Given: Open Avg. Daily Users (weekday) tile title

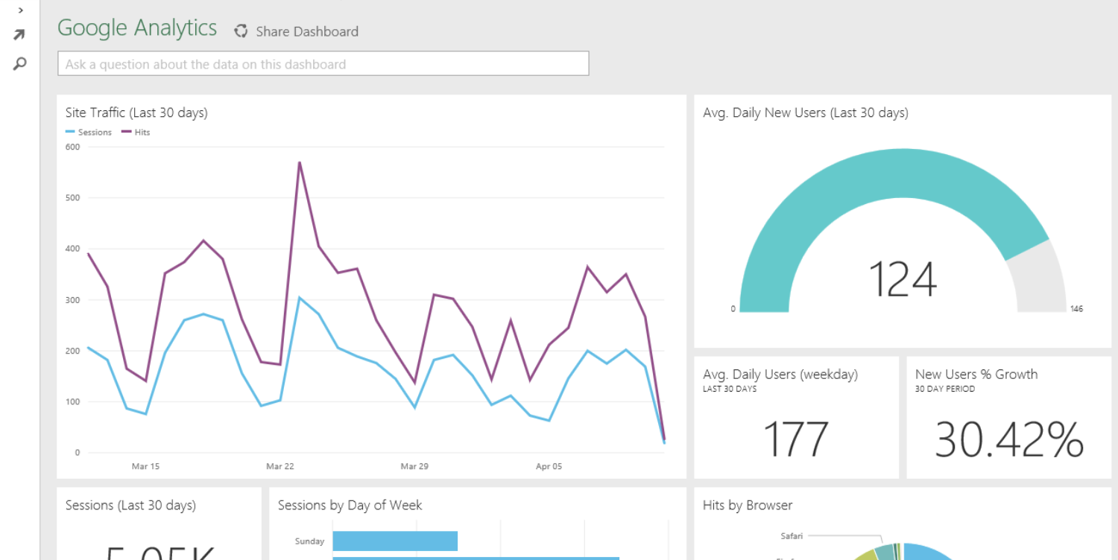Looking at the screenshot, I should [780, 375].
